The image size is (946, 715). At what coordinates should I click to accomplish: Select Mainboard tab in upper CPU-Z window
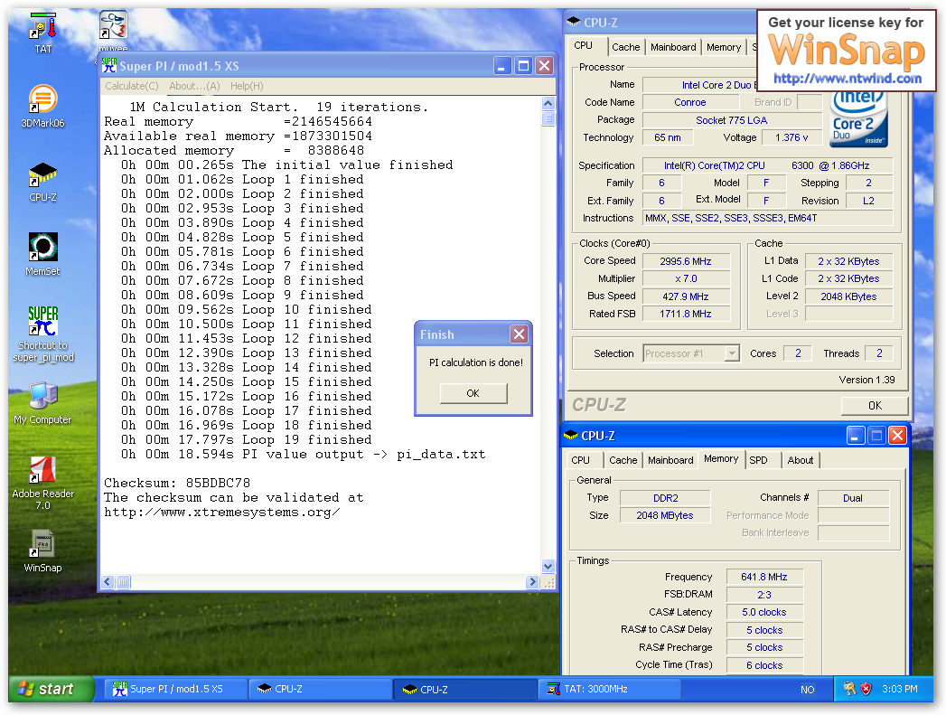click(673, 47)
